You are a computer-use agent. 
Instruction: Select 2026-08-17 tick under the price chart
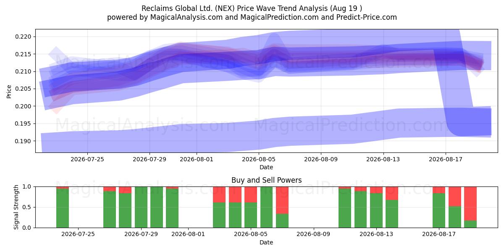click(446, 159)
